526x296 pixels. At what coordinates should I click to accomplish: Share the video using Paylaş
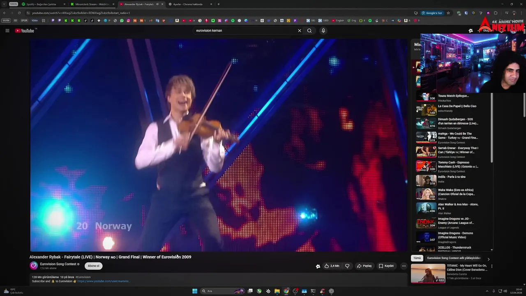pos(364,266)
